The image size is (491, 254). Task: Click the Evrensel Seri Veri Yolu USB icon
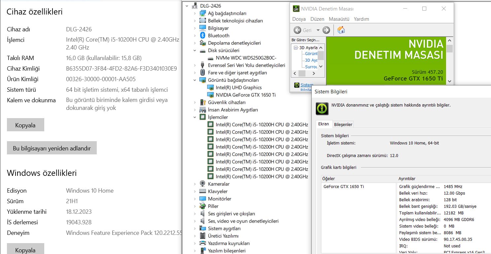click(x=202, y=65)
